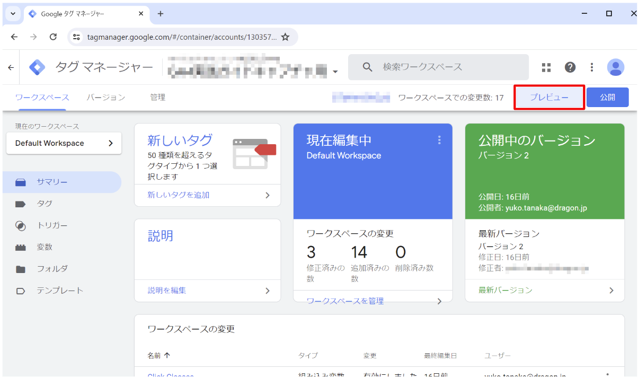This screenshot has height=378, width=639.
Task: Click the 公開中のバージョン card heading
Action: pyautogui.click(x=537, y=140)
